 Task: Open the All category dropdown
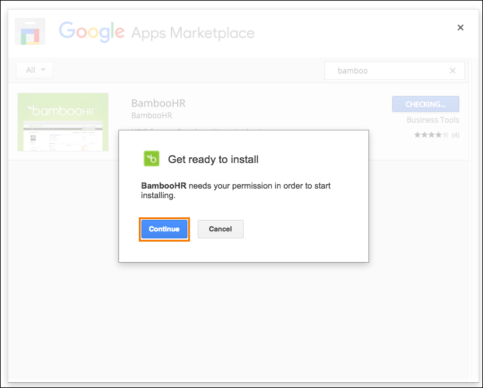35,70
